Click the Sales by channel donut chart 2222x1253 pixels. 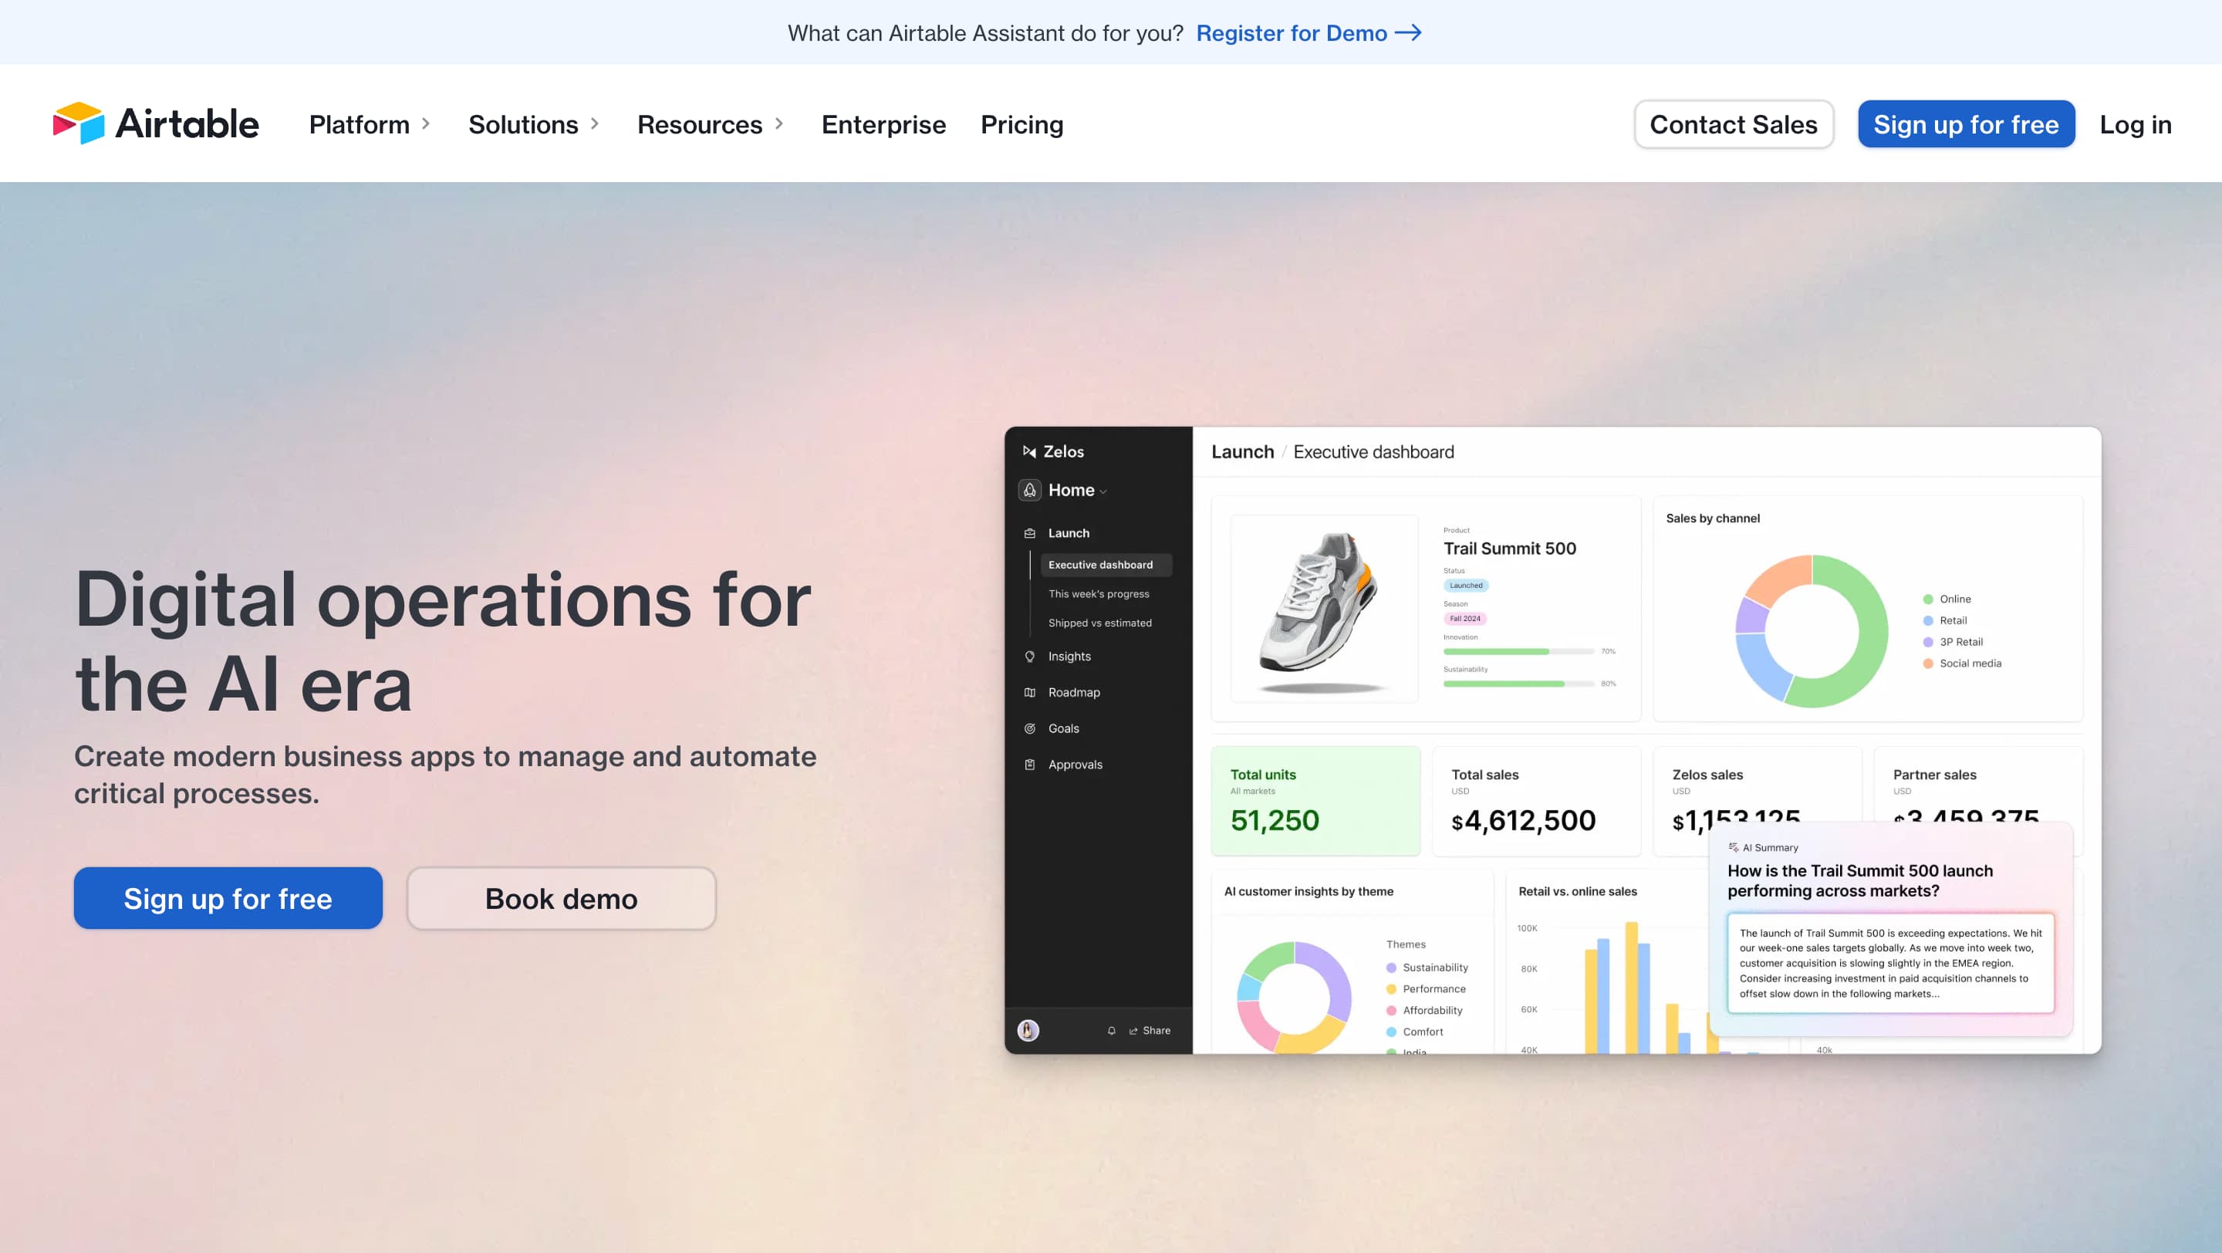point(1811,631)
